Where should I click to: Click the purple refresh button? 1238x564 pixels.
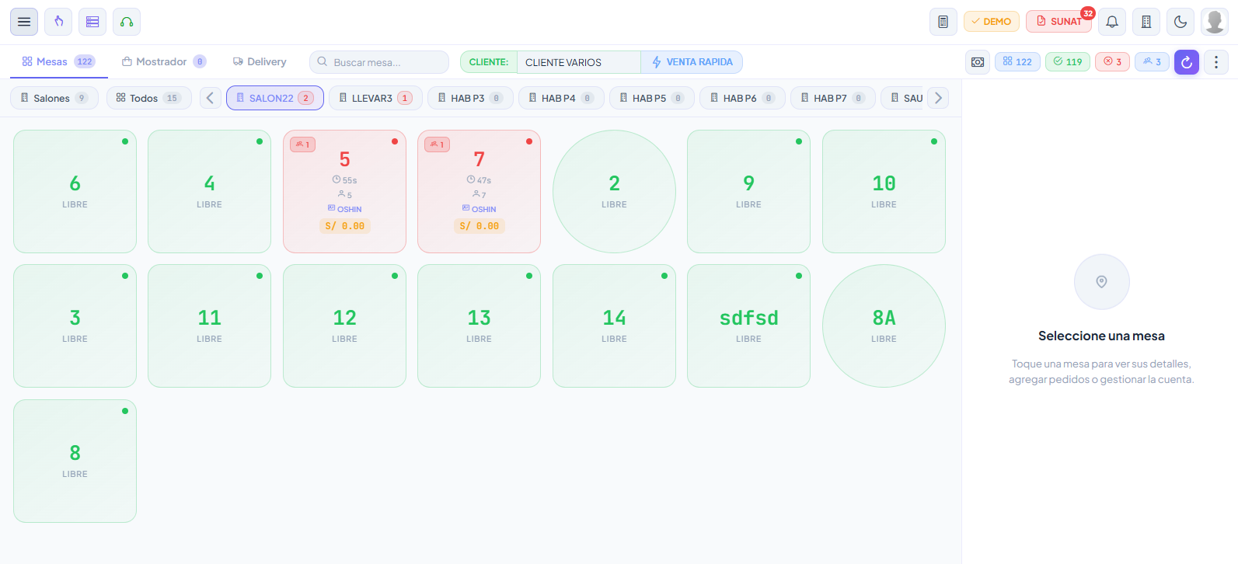1187,62
